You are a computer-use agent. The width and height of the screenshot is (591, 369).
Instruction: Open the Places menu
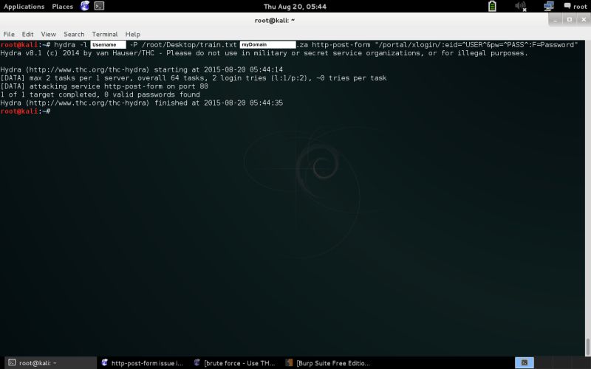(63, 7)
